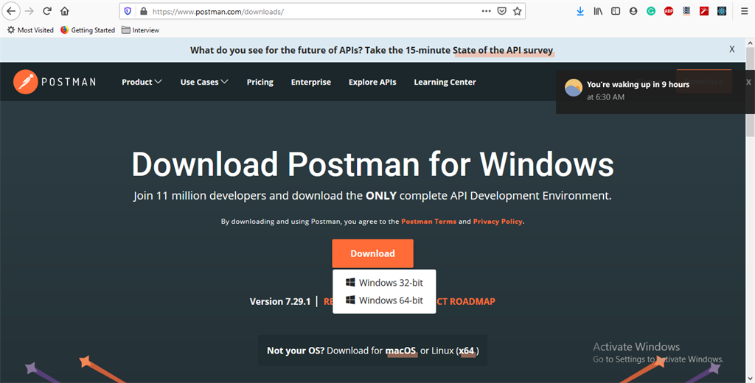This screenshot has width=755, height=383.
Task: Open the Firefox hamburger menu
Action: (745, 11)
